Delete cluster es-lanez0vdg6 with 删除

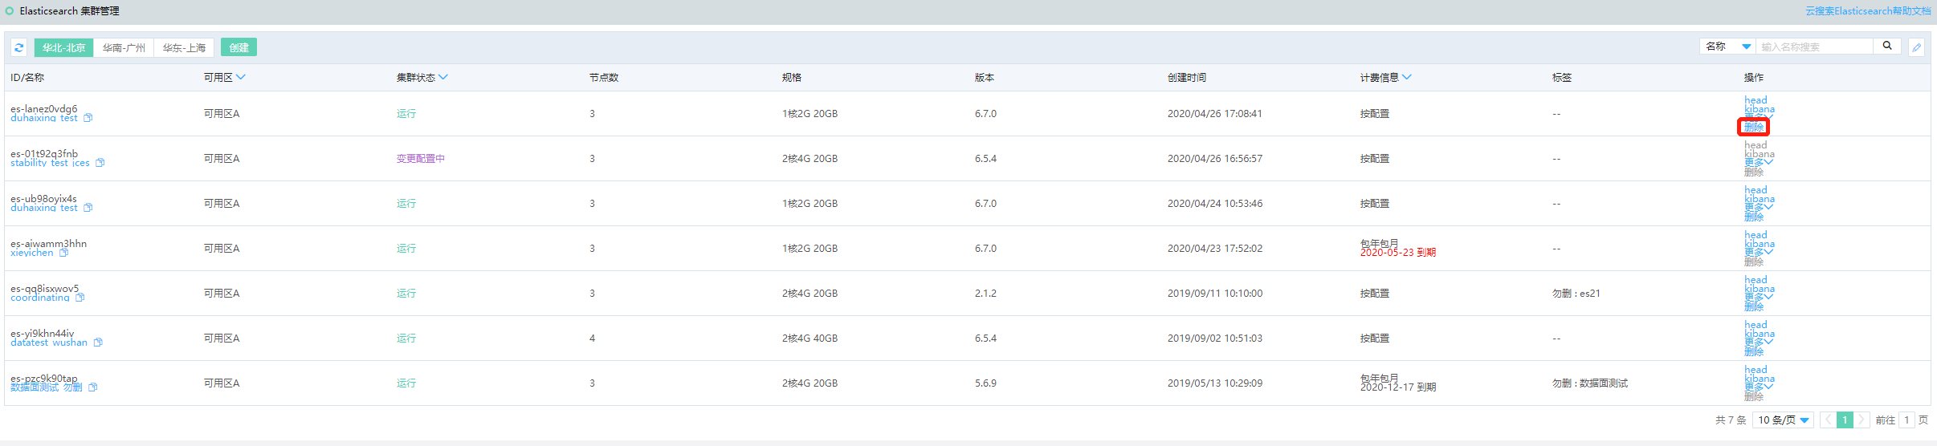coord(1754,127)
